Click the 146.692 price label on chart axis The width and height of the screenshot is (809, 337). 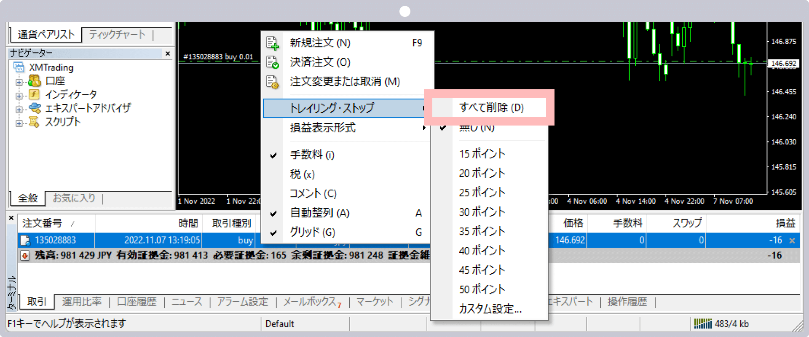click(x=784, y=64)
